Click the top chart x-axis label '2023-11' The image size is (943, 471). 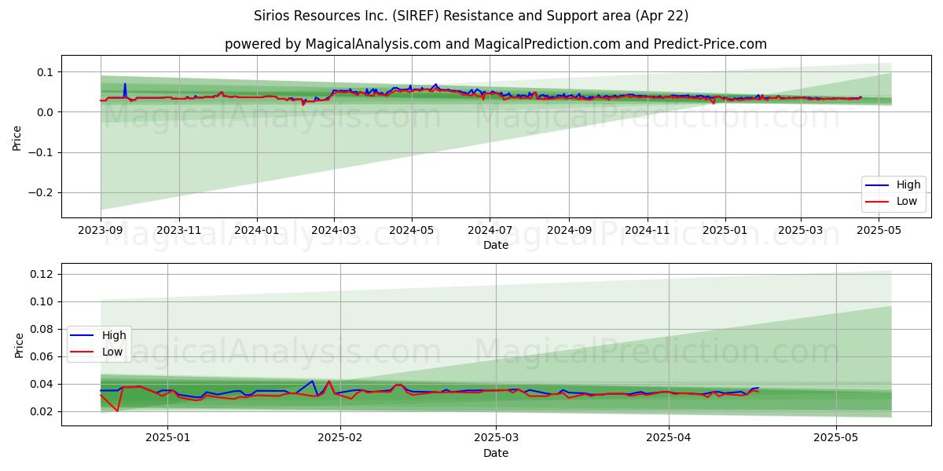(179, 229)
